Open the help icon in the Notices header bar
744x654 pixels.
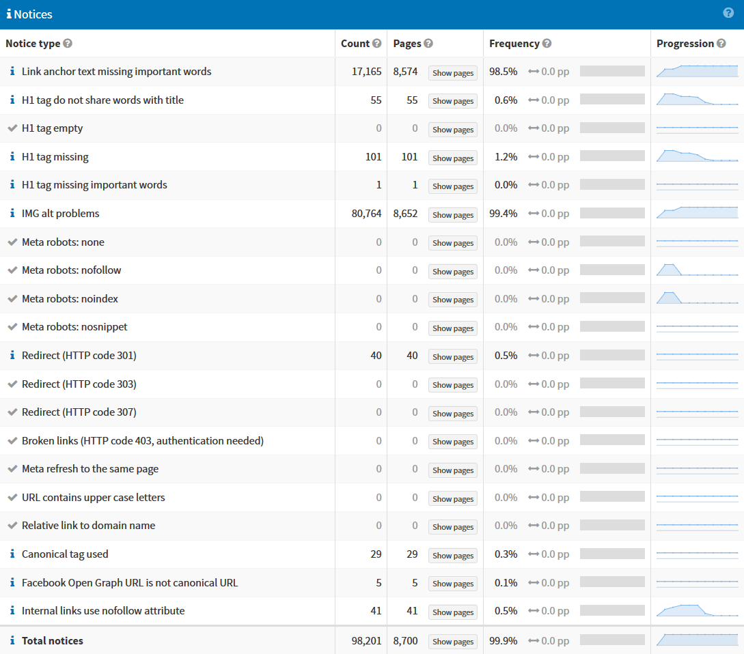pos(728,12)
